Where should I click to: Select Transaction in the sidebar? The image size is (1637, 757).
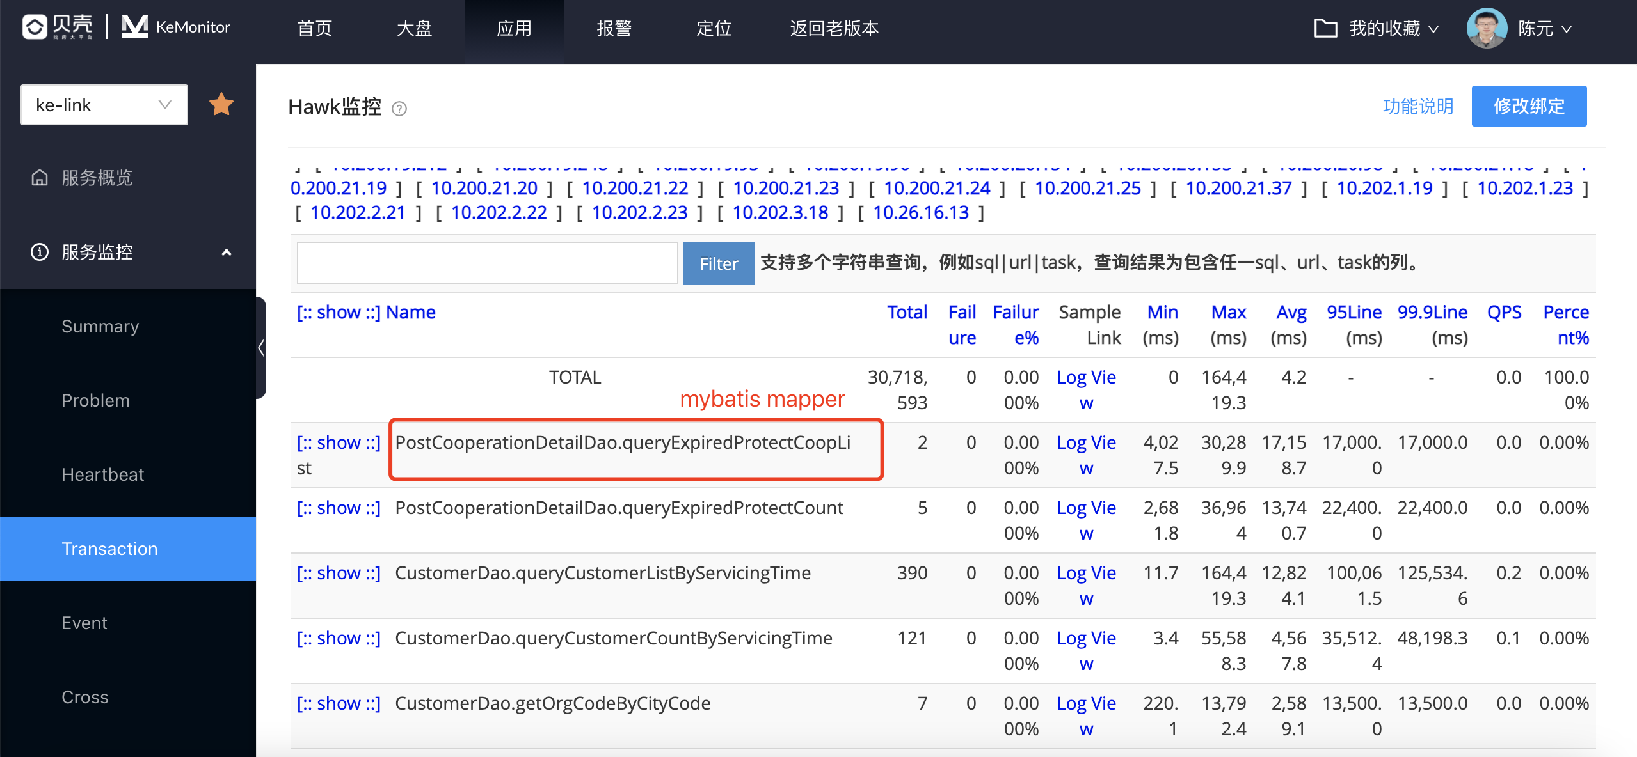point(109,548)
